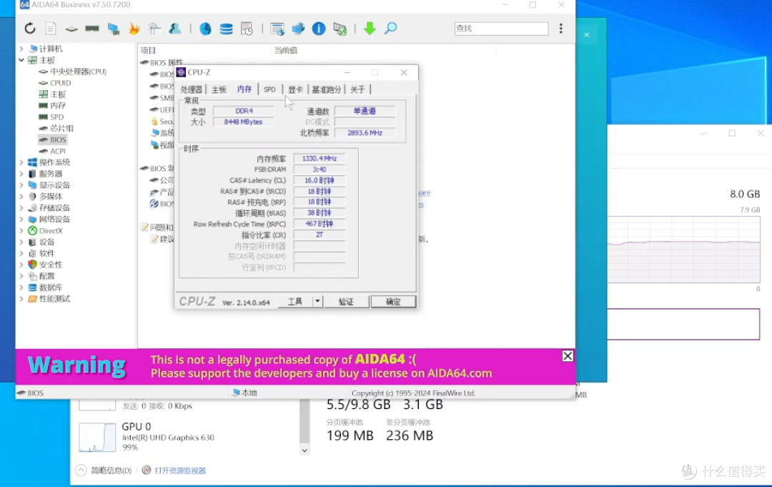Click 简略信息 in Task Manager

[x=112, y=471]
